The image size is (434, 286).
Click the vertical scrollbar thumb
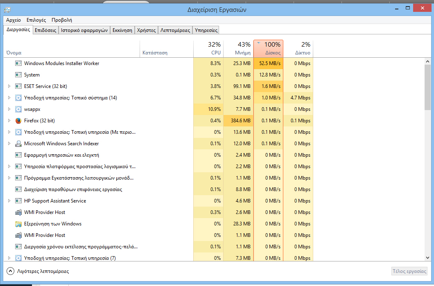pyautogui.click(x=427, y=88)
